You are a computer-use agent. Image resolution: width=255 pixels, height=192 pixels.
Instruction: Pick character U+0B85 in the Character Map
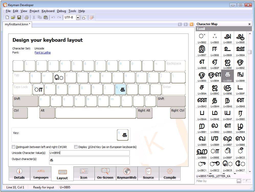pyautogui.click(x=228, y=38)
